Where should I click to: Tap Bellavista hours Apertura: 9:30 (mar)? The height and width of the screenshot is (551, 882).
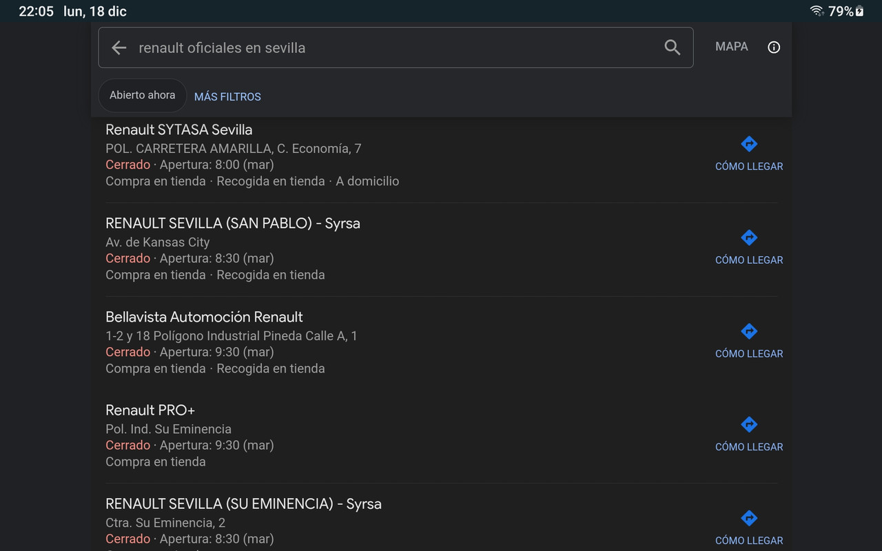(217, 352)
